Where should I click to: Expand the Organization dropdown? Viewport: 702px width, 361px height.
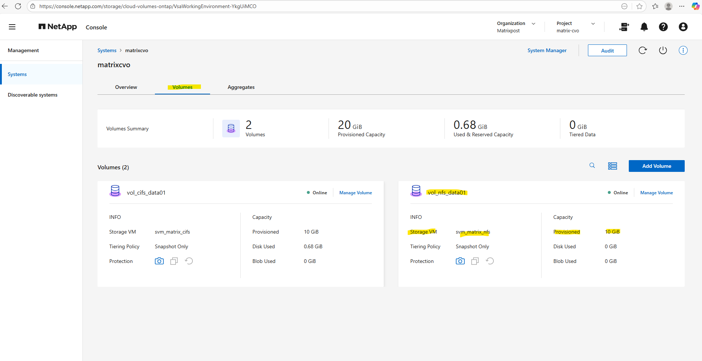pyautogui.click(x=533, y=24)
